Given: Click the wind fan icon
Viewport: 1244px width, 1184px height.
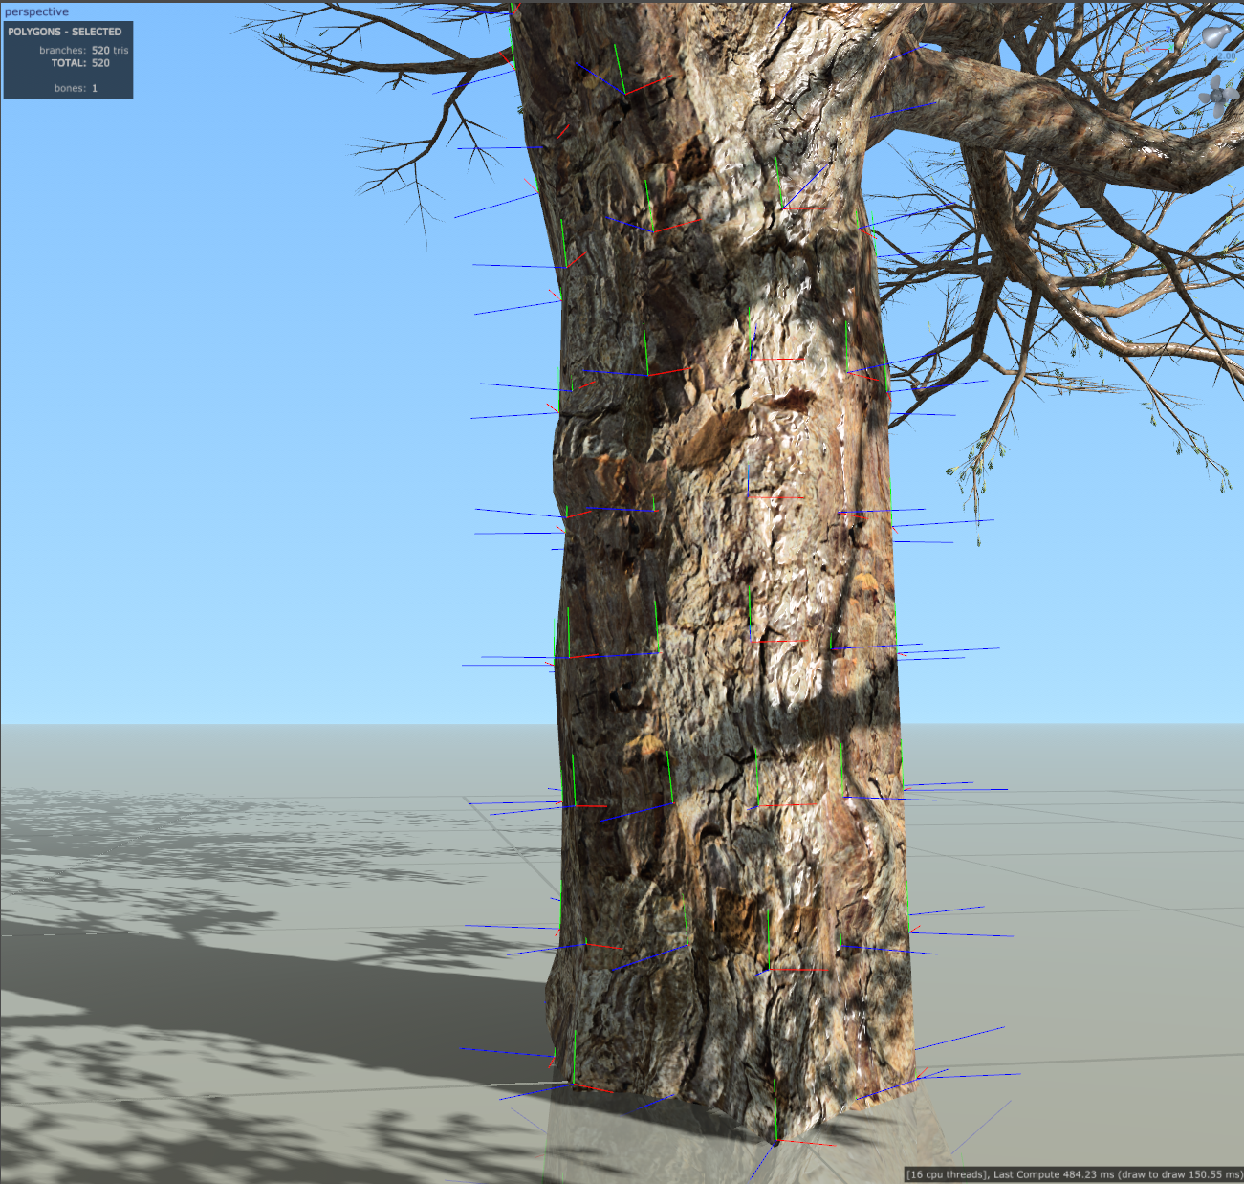Looking at the screenshot, I should point(1219,95).
